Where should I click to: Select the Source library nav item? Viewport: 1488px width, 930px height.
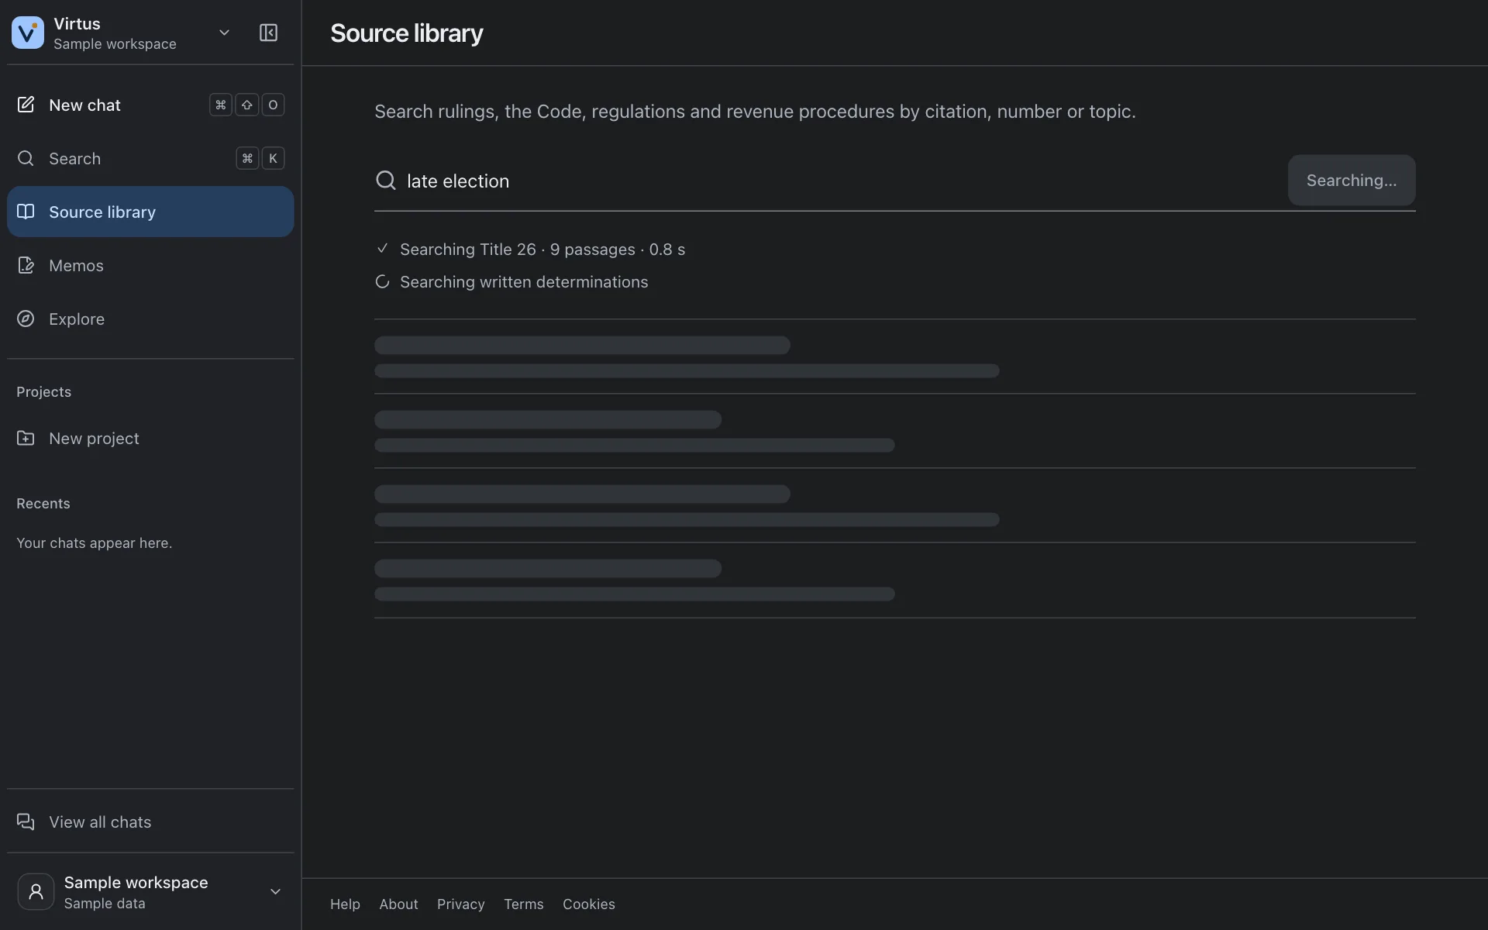(150, 212)
